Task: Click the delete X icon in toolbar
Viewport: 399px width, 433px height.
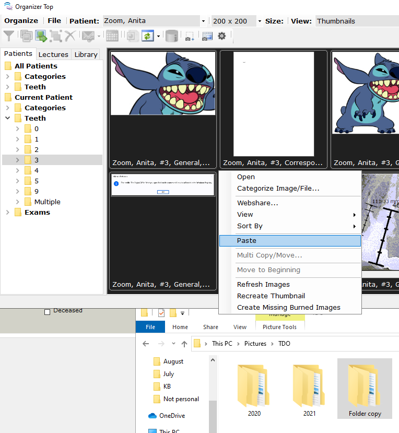Action: (71, 36)
